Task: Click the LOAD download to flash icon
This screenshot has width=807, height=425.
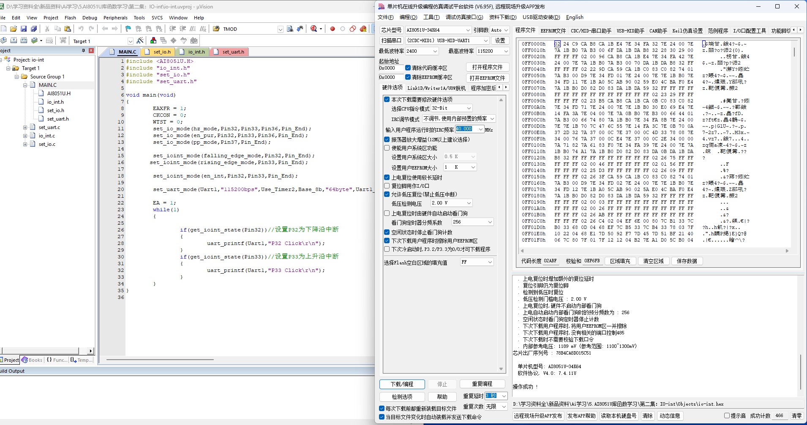Action: (x=63, y=40)
